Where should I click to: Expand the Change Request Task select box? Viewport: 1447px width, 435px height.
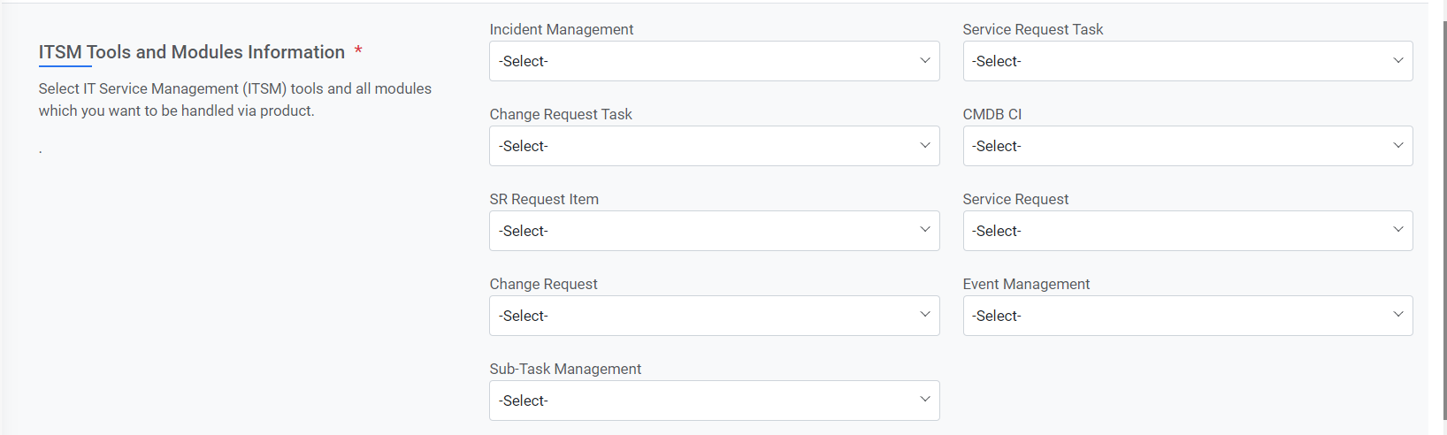pyautogui.click(x=713, y=146)
